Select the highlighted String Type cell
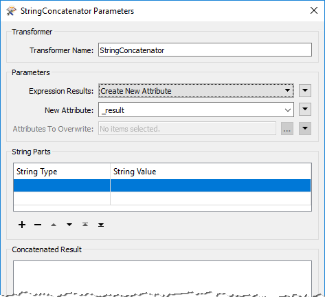Screen dimensions: 325x297 pos(62,185)
